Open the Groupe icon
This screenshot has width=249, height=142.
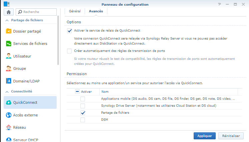[x=9, y=69]
